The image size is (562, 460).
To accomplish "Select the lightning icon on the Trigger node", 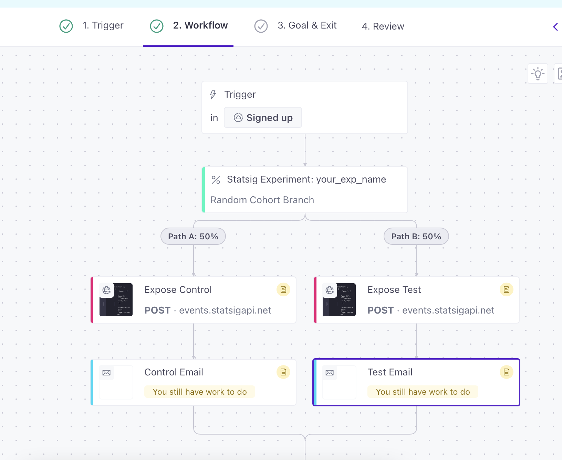I will click(x=213, y=94).
